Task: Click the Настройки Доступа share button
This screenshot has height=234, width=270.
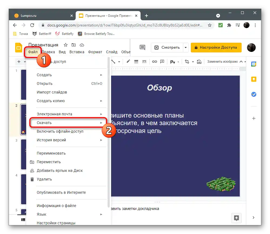Action: [x=216, y=48]
